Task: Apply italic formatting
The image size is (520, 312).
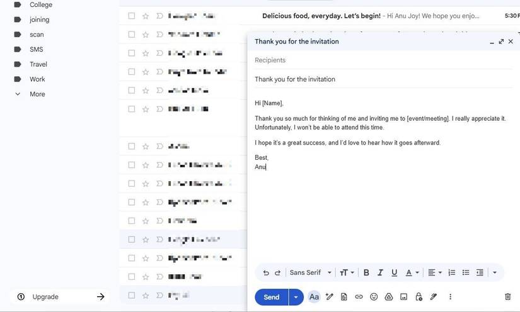Action: 380,272
